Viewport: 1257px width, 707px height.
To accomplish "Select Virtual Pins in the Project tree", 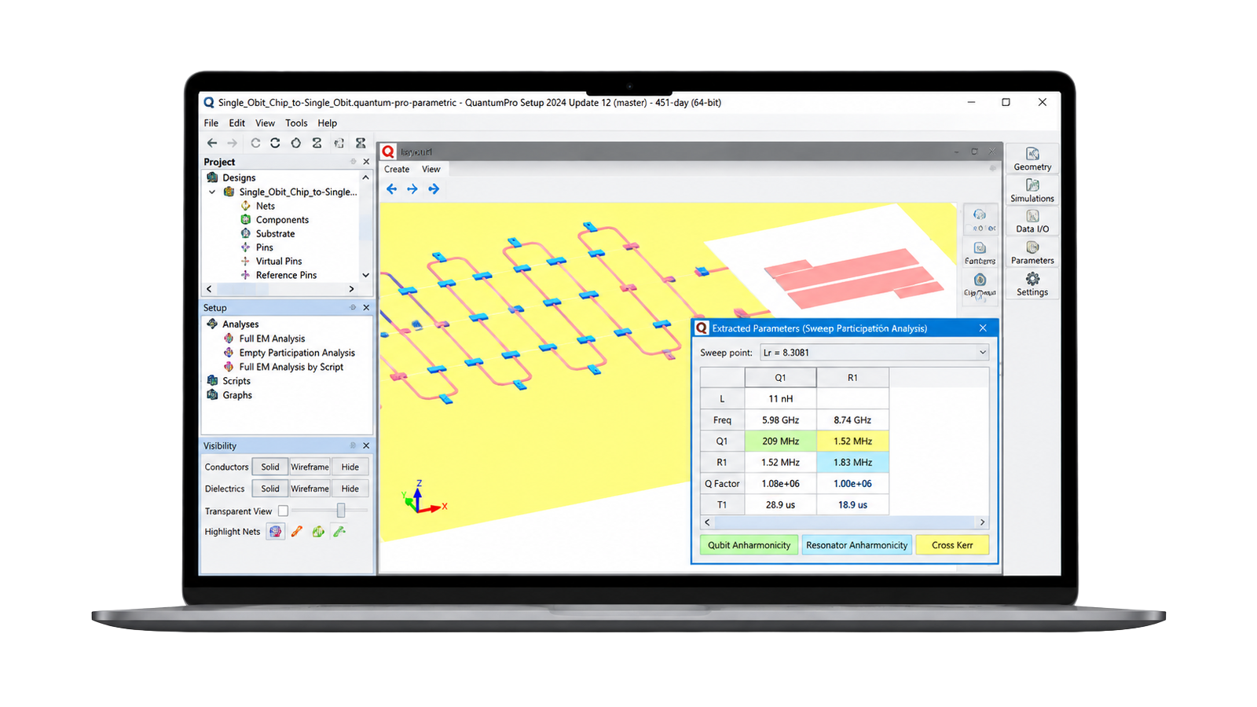I will tap(279, 261).
